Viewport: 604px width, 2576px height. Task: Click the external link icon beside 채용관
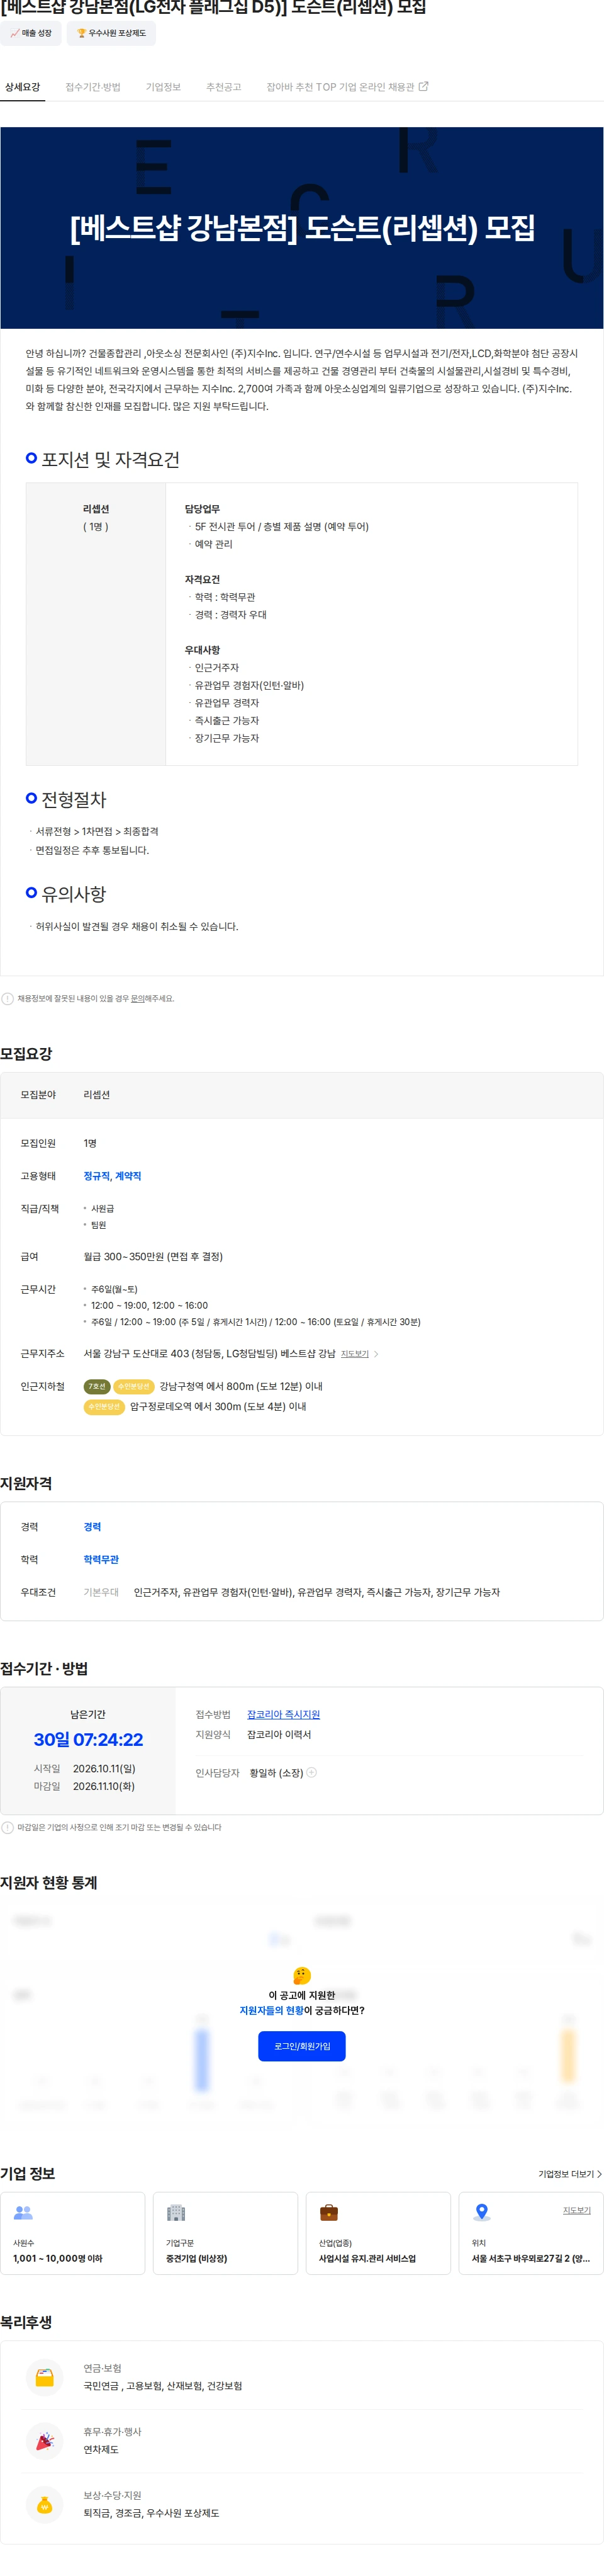[423, 86]
